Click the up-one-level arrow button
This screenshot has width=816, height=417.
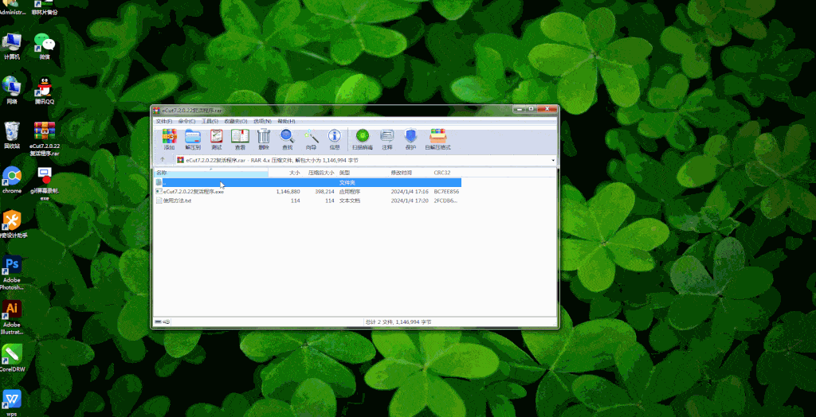pos(163,160)
